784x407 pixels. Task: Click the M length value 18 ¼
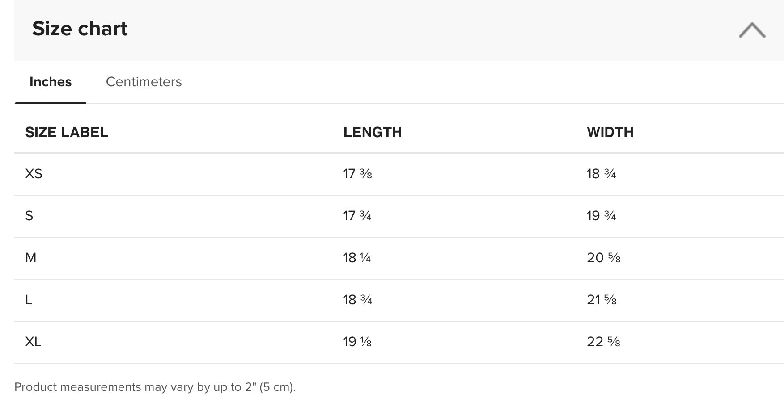(357, 258)
